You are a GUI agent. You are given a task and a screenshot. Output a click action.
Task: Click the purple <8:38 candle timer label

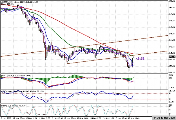click(140, 59)
